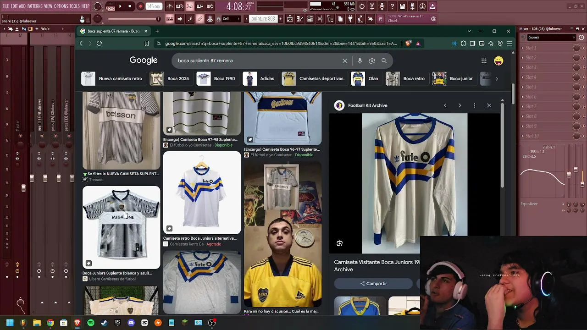The height and width of the screenshot is (330, 587).
Task: Start playback with the FL Studio play button
Action: coord(120,6)
